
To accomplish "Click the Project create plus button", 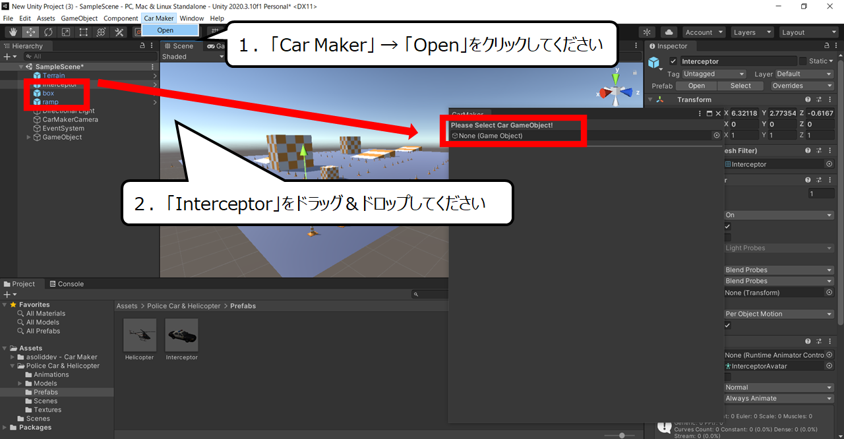I will 10,295.
